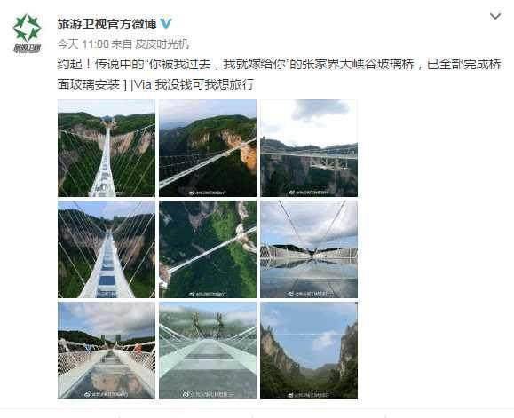
Task: Click the 今天 11:00 timestamp
Action: (83, 43)
